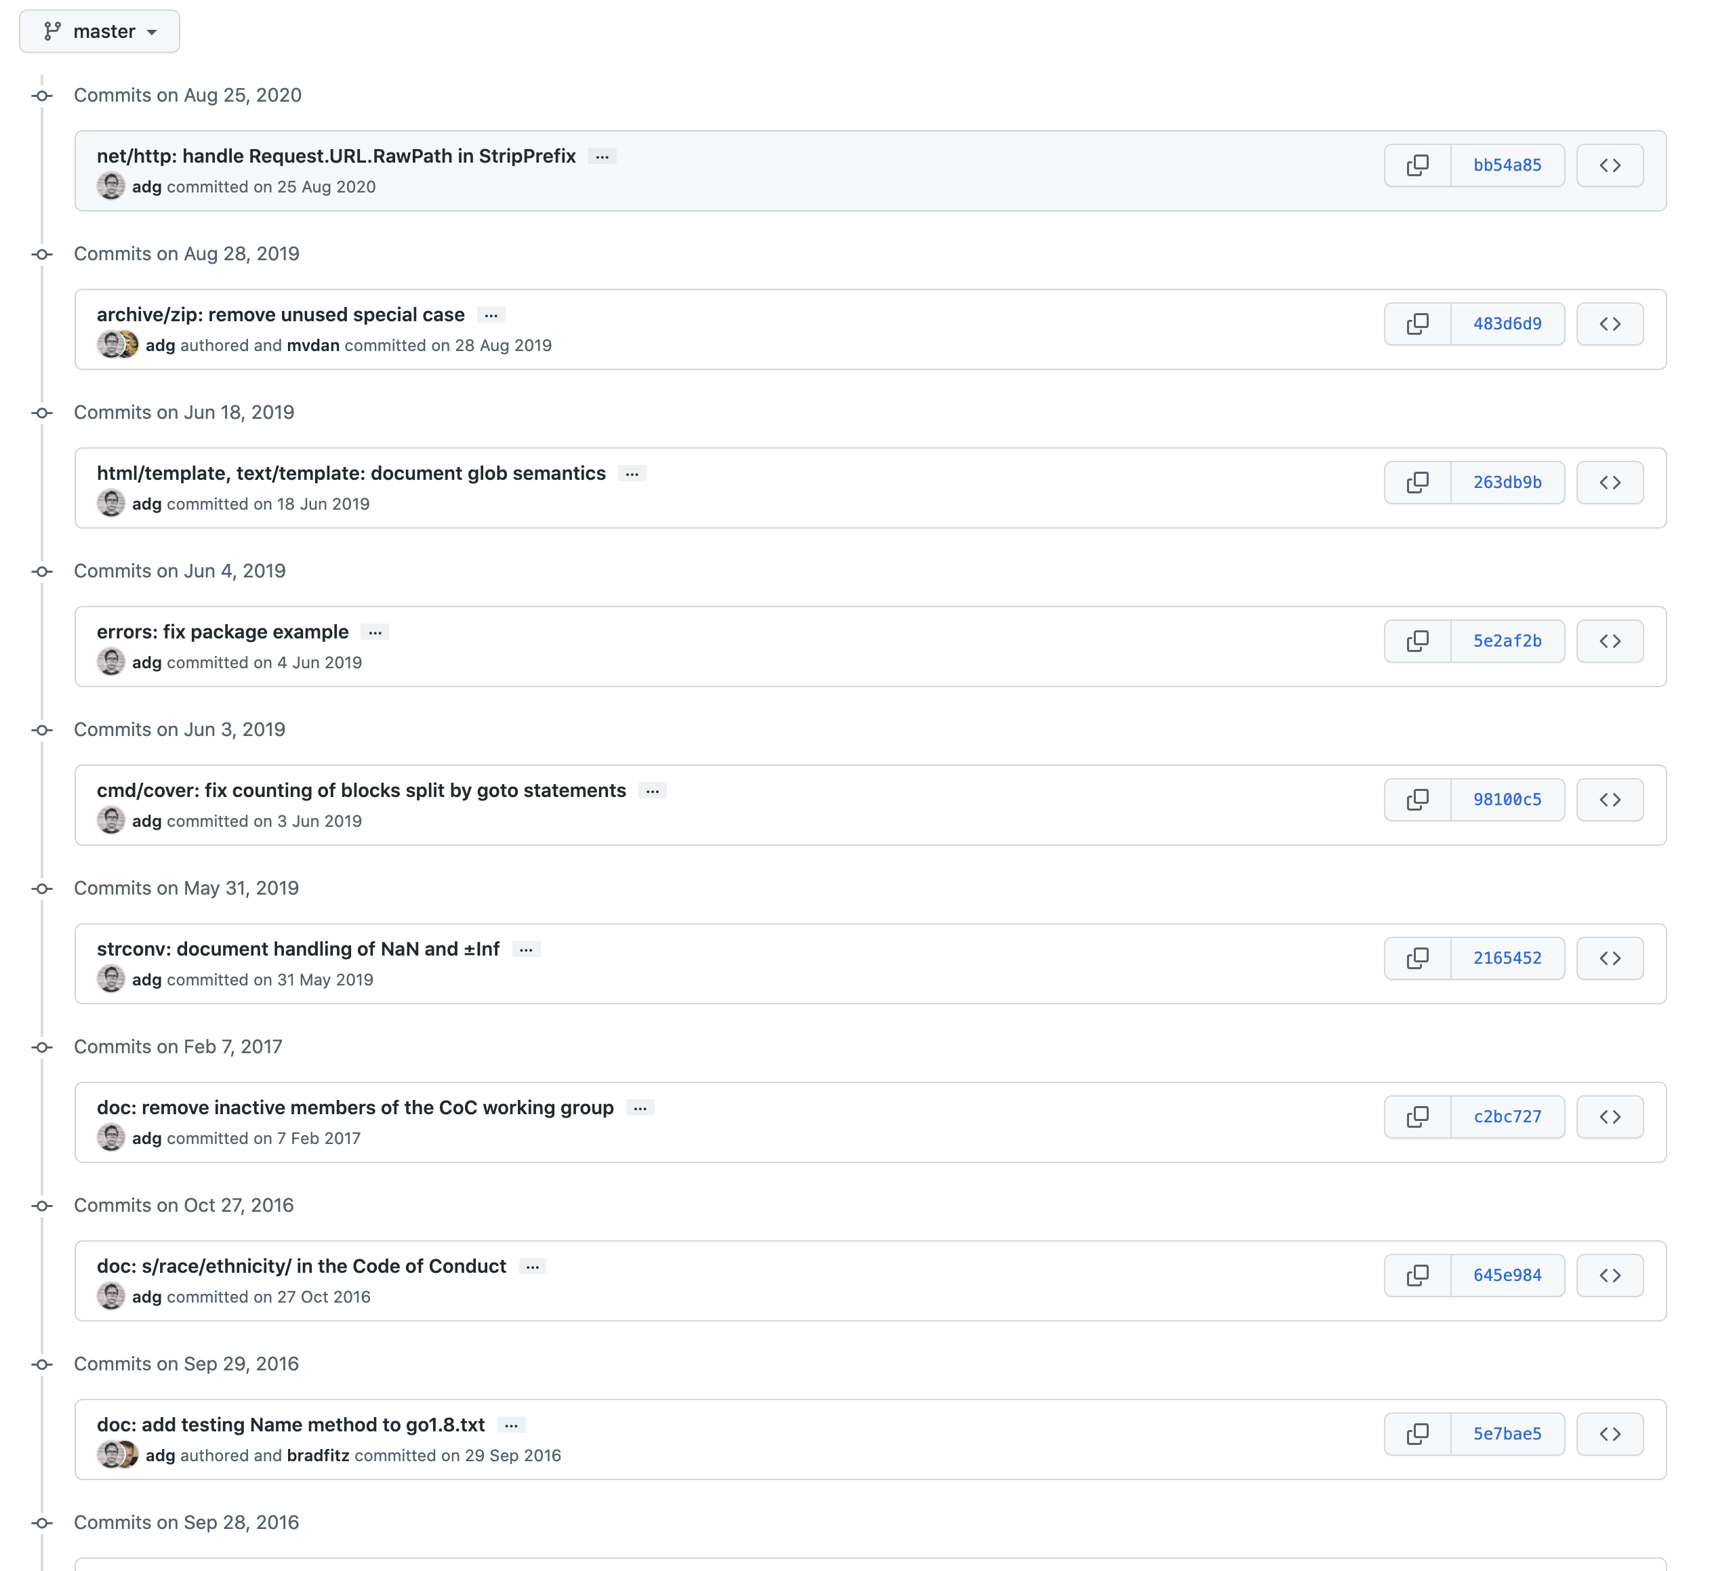1712x1571 pixels.
Task: Open 'cmd/cover: fix counting of blocks' commit title
Action: click(x=361, y=791)
